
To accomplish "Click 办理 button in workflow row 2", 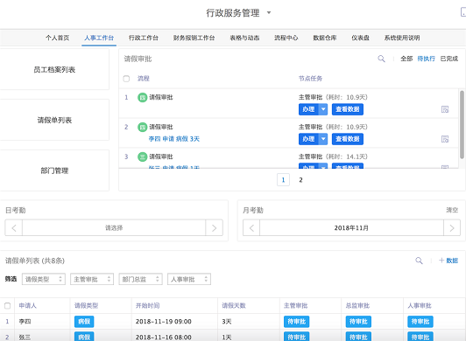I will (308, 139).
